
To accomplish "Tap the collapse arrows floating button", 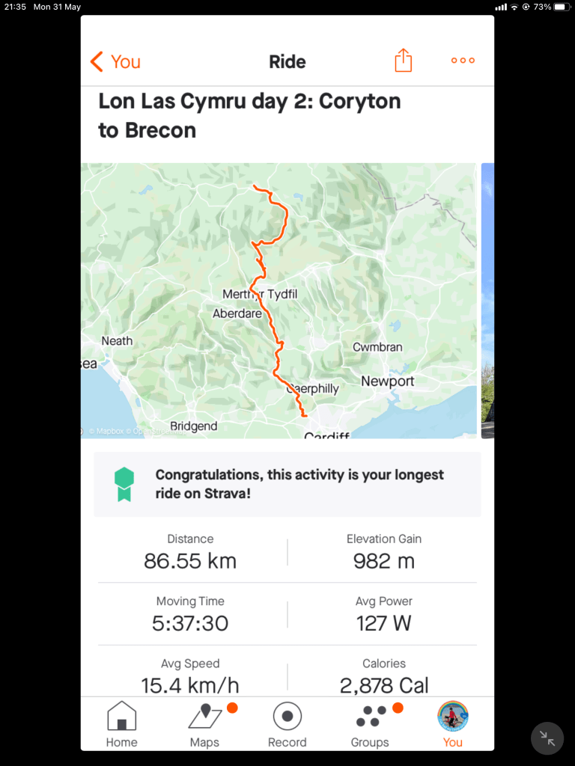I will pos(547,738).
